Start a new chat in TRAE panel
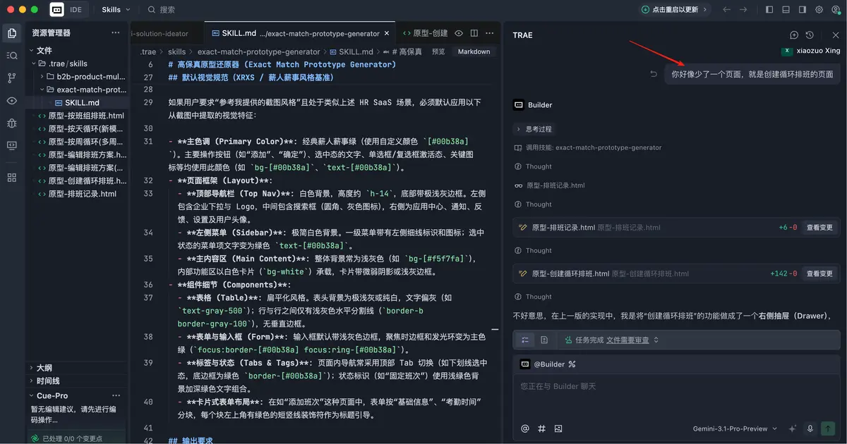The image size is (847, 444). 794,35
